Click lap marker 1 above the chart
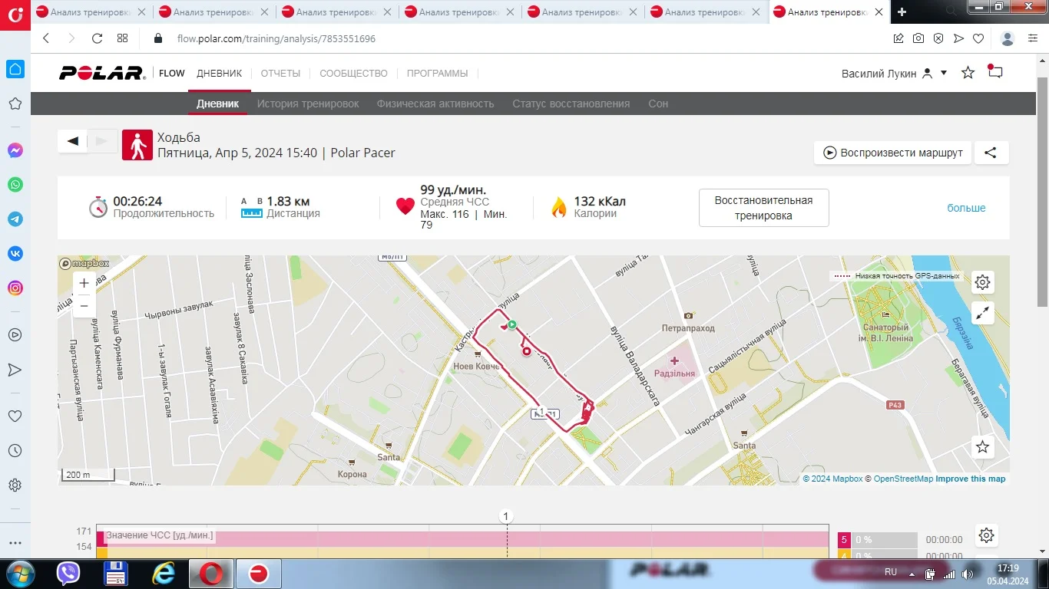Viewport: 1049px width, 589px height. 506,516
